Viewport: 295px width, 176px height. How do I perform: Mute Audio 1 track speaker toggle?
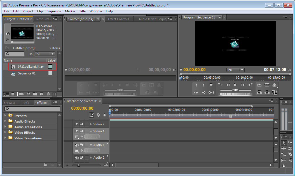tap(77, 145)
